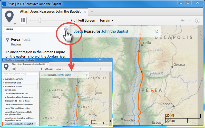This screenshot has width=205, height=128.
Task: Clear the Perea search box
Action: 66,29
